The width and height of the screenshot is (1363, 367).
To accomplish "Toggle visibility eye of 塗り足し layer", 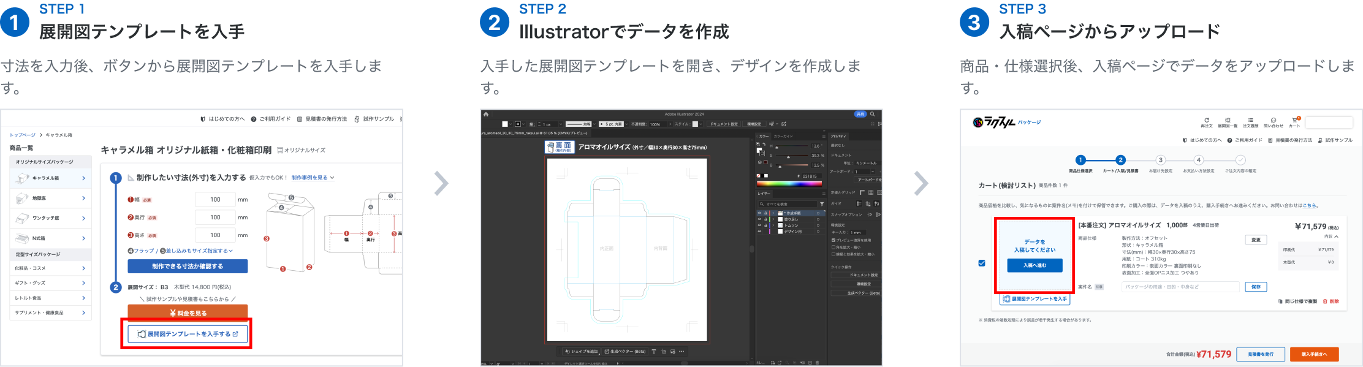I will point(759,219).
